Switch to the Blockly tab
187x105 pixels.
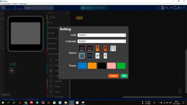point(87,8)
